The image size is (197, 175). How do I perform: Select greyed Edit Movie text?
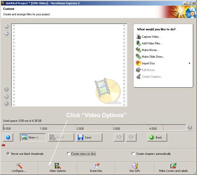click(x=149, y=70)
